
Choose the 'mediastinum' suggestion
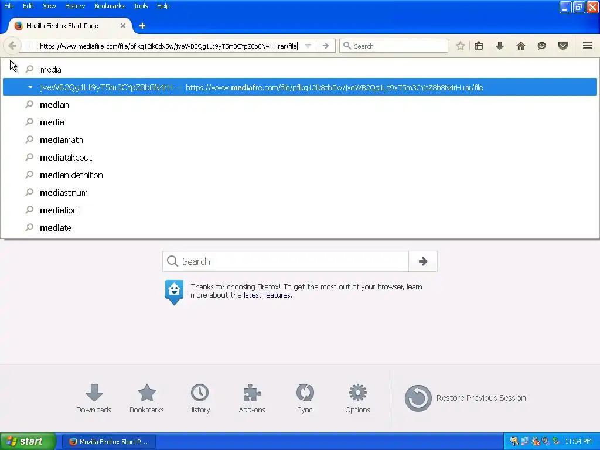click(299, 192)
